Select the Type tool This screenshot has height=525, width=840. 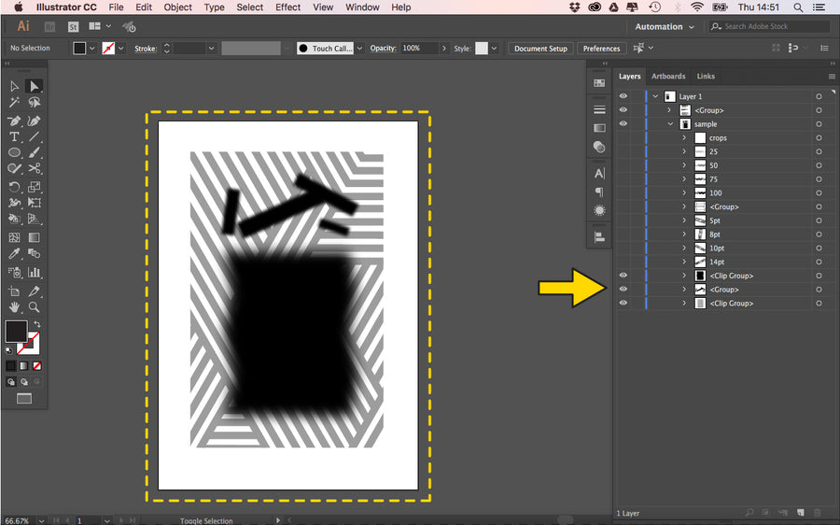click(15, 136)
